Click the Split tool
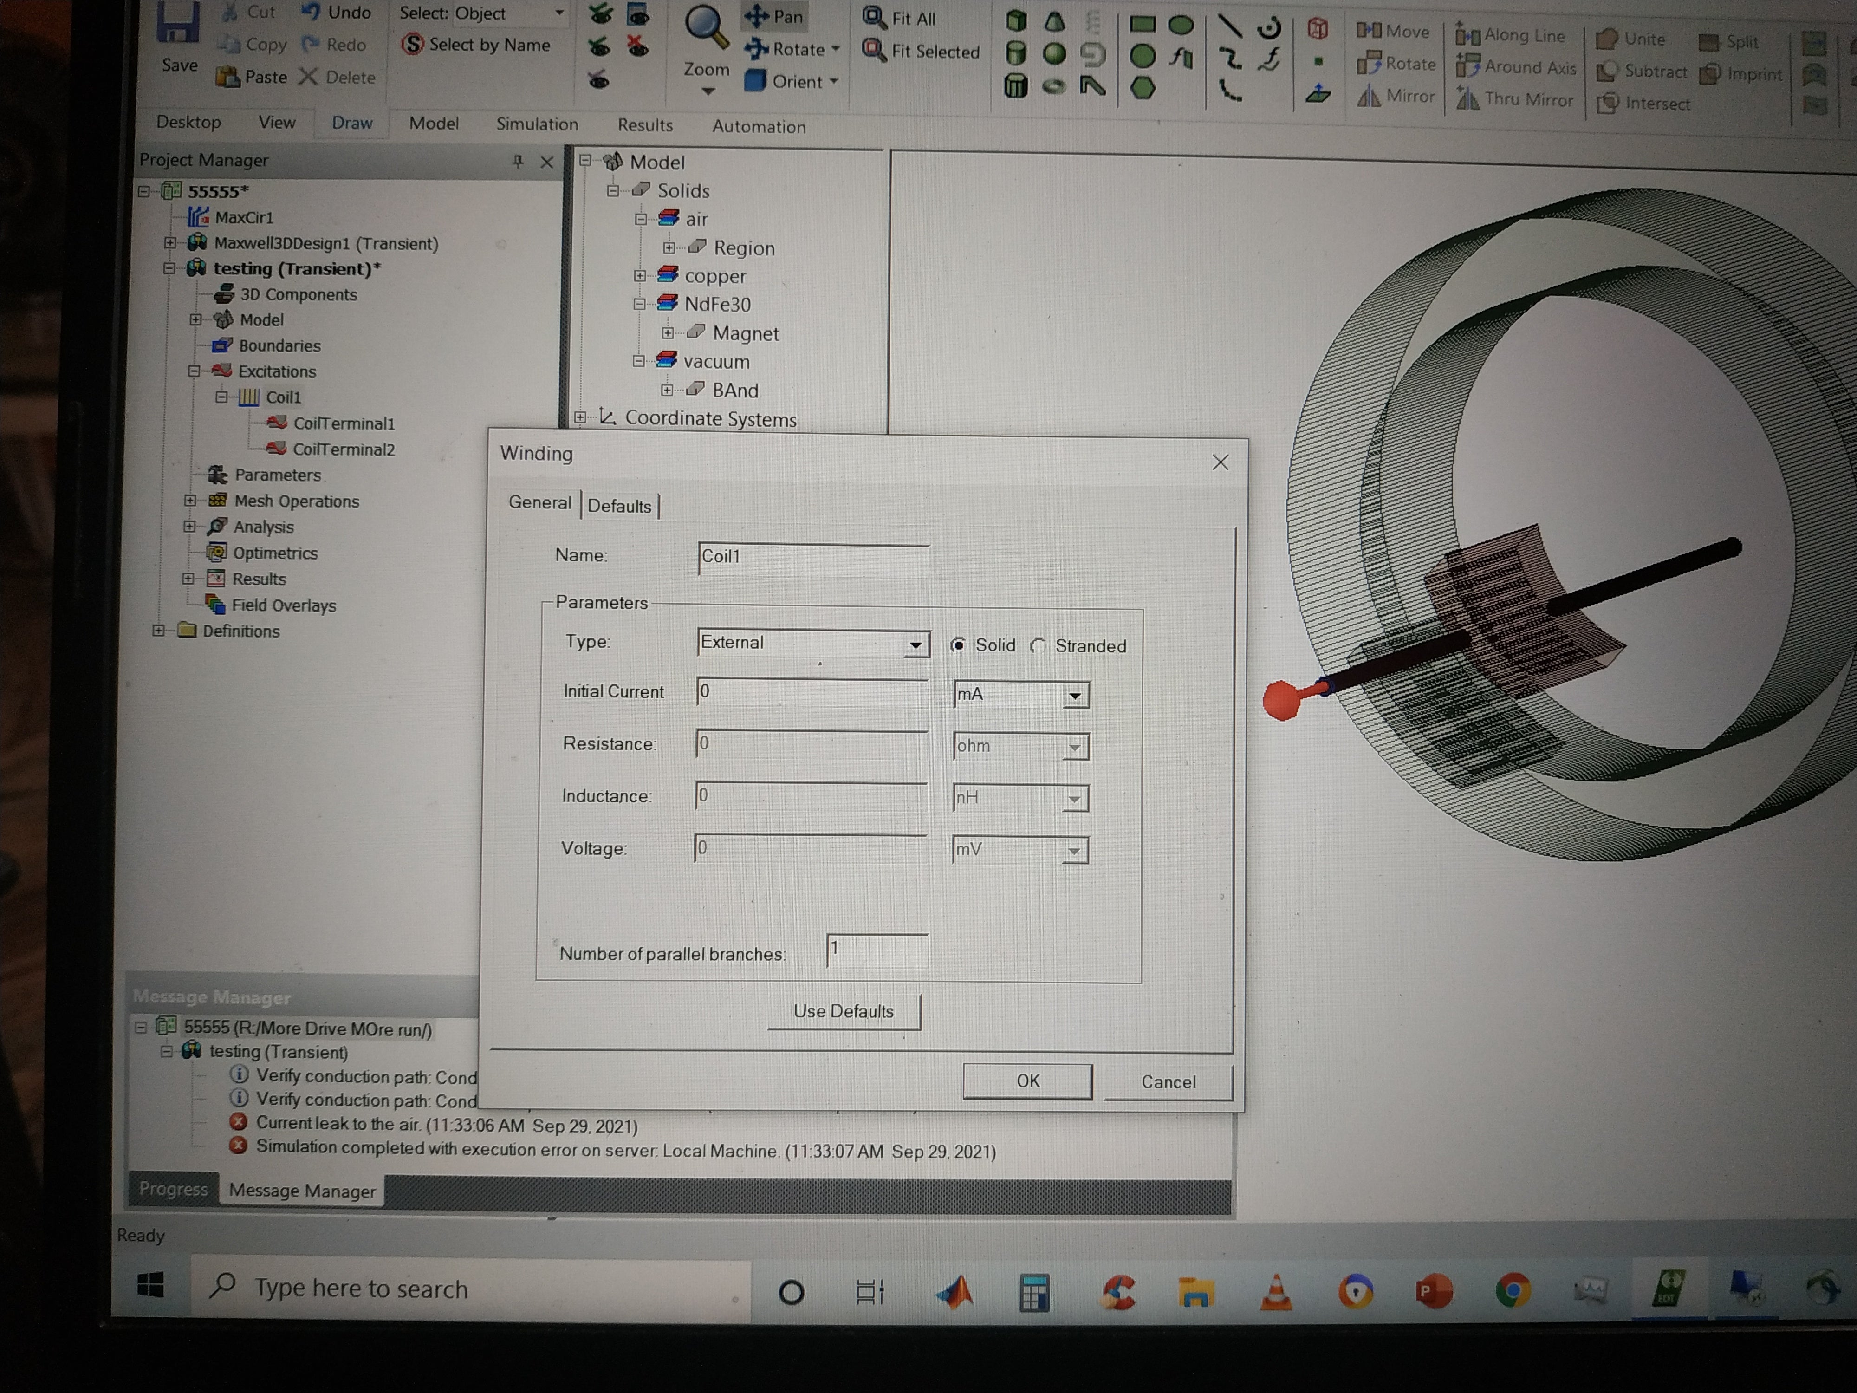Viewport: 1857px width, 1393px height. coord(1728,41)
